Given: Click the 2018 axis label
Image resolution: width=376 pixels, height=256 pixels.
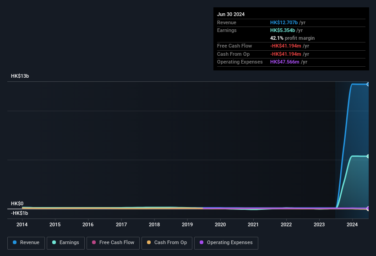Looking at the screenshot, I should coord(154,224).
